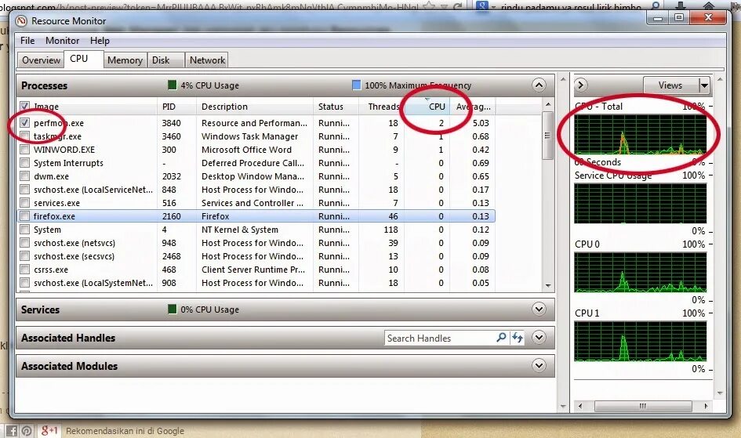Check the WINWORD.EXE process checkbox
Viewport: 741px width, 438px height.
click(24, 150)
